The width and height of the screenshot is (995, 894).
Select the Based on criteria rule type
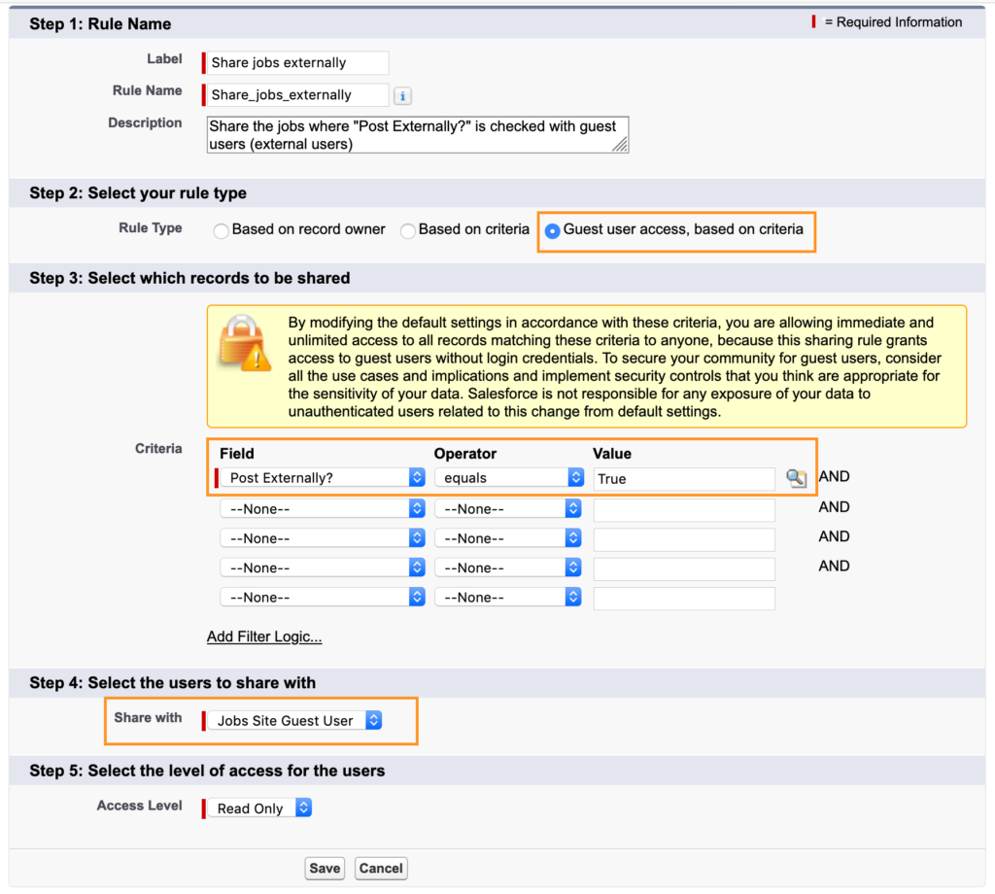(408, 231)
